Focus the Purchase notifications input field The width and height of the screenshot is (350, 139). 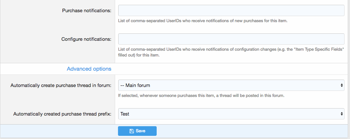point(231,11)
